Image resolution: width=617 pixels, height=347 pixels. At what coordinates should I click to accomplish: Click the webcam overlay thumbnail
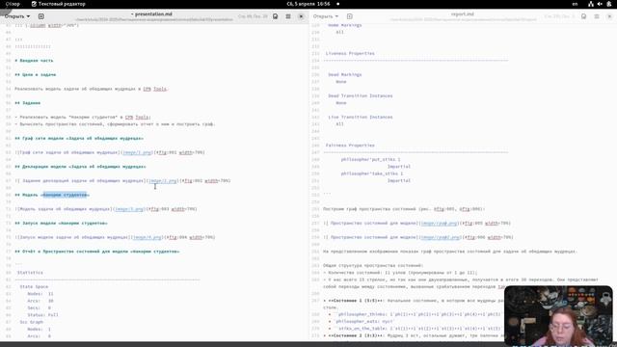pyautogui.click(x=558, y=316)
